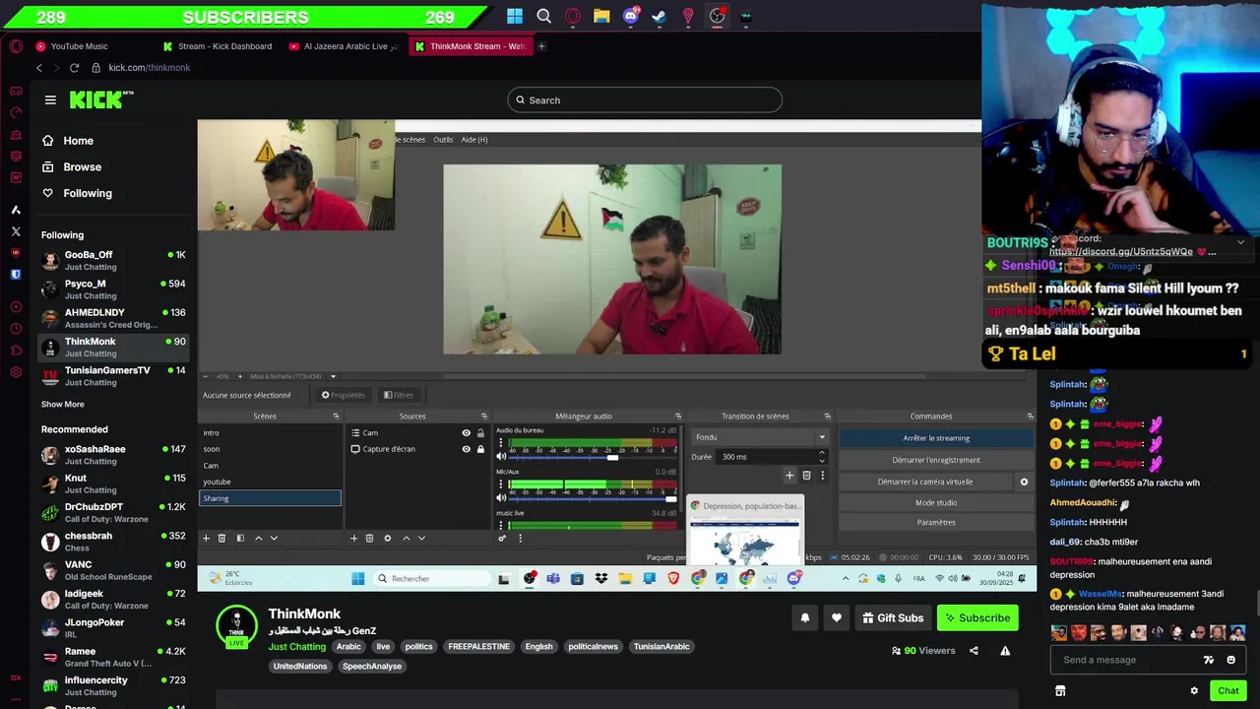Click OBS icon in top taskbar
The width and height of the screenshot is (1260, 709).
pos(718,16)
